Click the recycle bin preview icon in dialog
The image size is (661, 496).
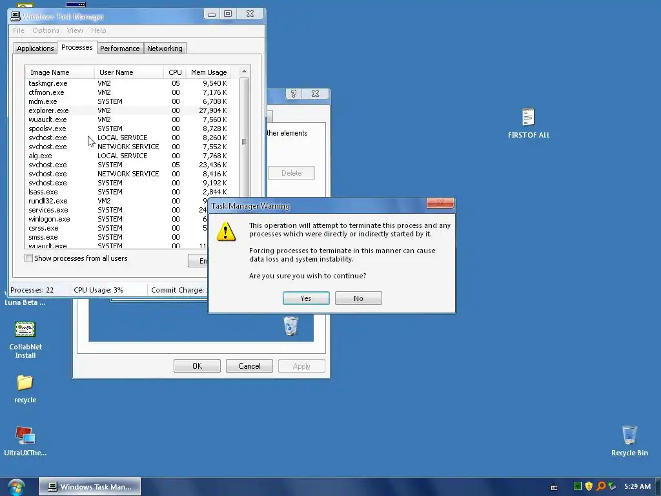click(290, 325)
